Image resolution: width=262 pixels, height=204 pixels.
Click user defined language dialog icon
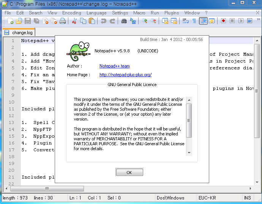point(212,21)
